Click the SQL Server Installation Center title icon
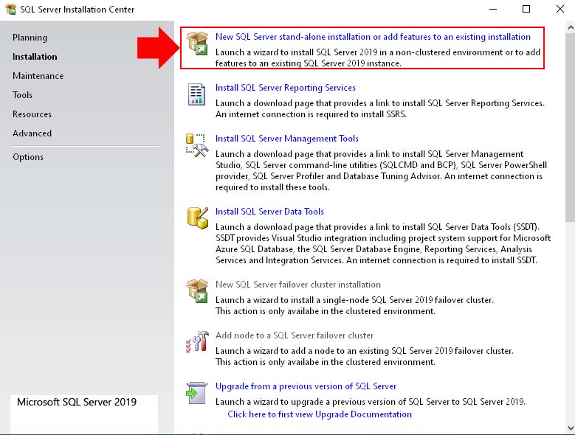Viewport: 575px width, 435px height. tap(10, 9)
